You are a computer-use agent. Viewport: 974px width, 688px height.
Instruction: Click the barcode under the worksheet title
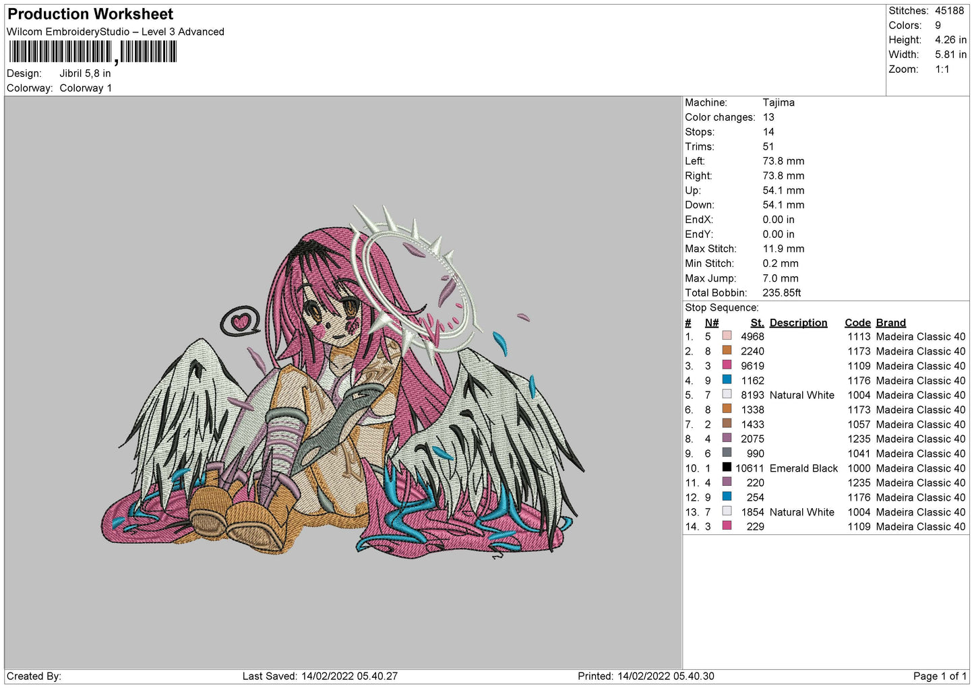pyautogui.click(x=92, y=52)
